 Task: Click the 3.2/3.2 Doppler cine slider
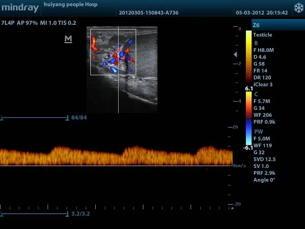(34, 214)
